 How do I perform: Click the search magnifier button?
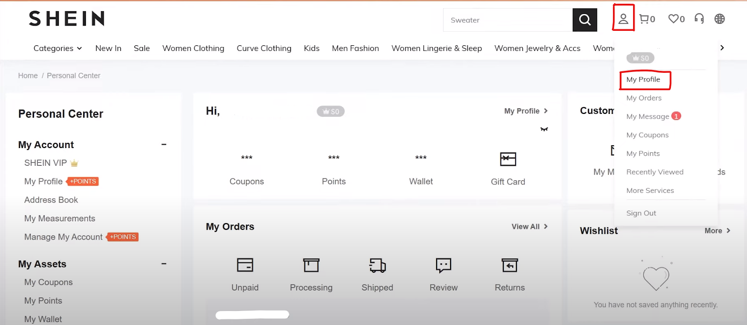[x=585, y=20]
